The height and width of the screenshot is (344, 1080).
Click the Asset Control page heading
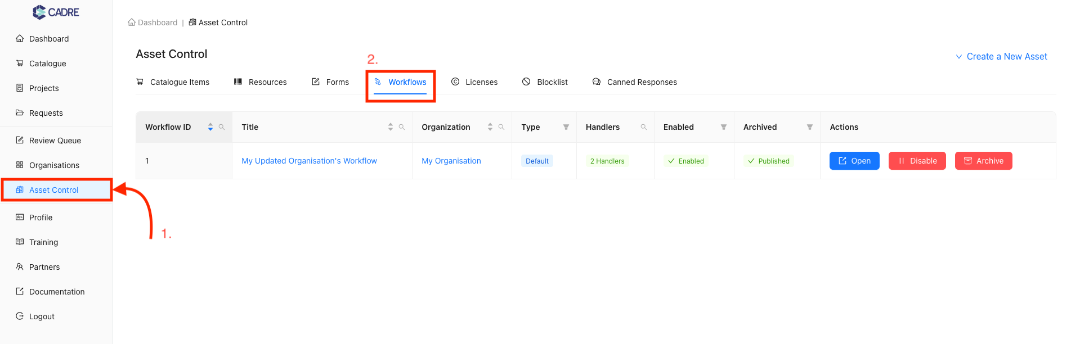(172, 54)
